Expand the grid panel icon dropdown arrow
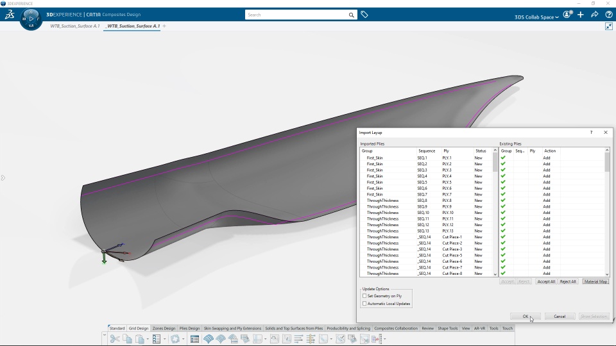Image resolution: width=616 pixels, height=346 pixels. pyautogui.click(x=265, y=339)
